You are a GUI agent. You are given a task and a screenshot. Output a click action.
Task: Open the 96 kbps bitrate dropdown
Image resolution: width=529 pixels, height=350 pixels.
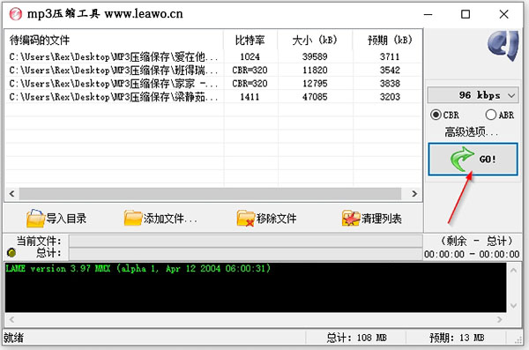pyautogui.click(x=473, y=95)
